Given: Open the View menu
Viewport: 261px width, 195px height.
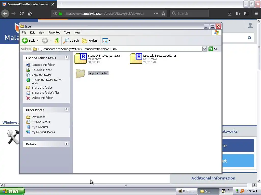Looking at the screenshot, I should (42, 32).
